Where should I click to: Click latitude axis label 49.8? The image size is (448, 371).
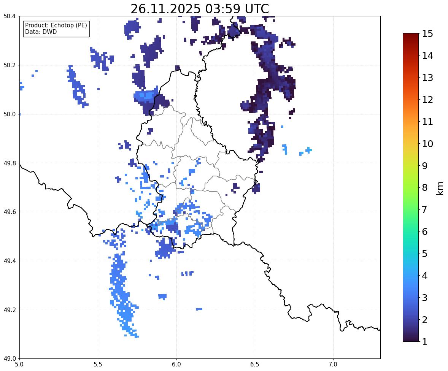point(9,163)
